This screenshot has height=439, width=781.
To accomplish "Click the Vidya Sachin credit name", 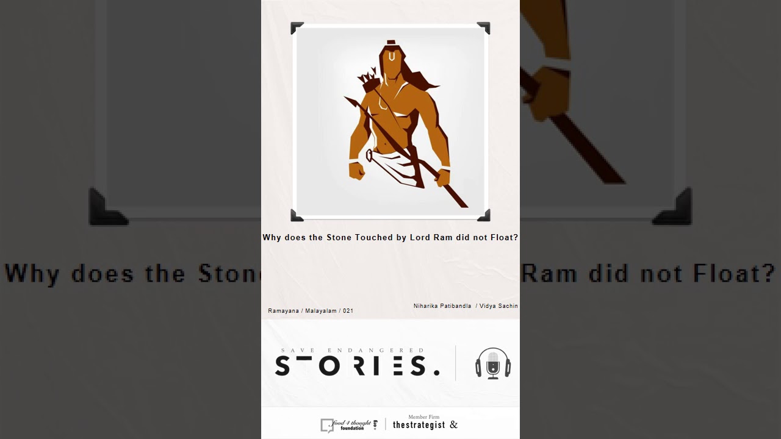I will click(498, 306).
